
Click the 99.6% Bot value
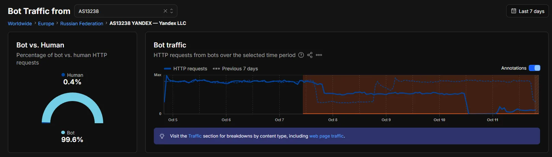(72, 140)
